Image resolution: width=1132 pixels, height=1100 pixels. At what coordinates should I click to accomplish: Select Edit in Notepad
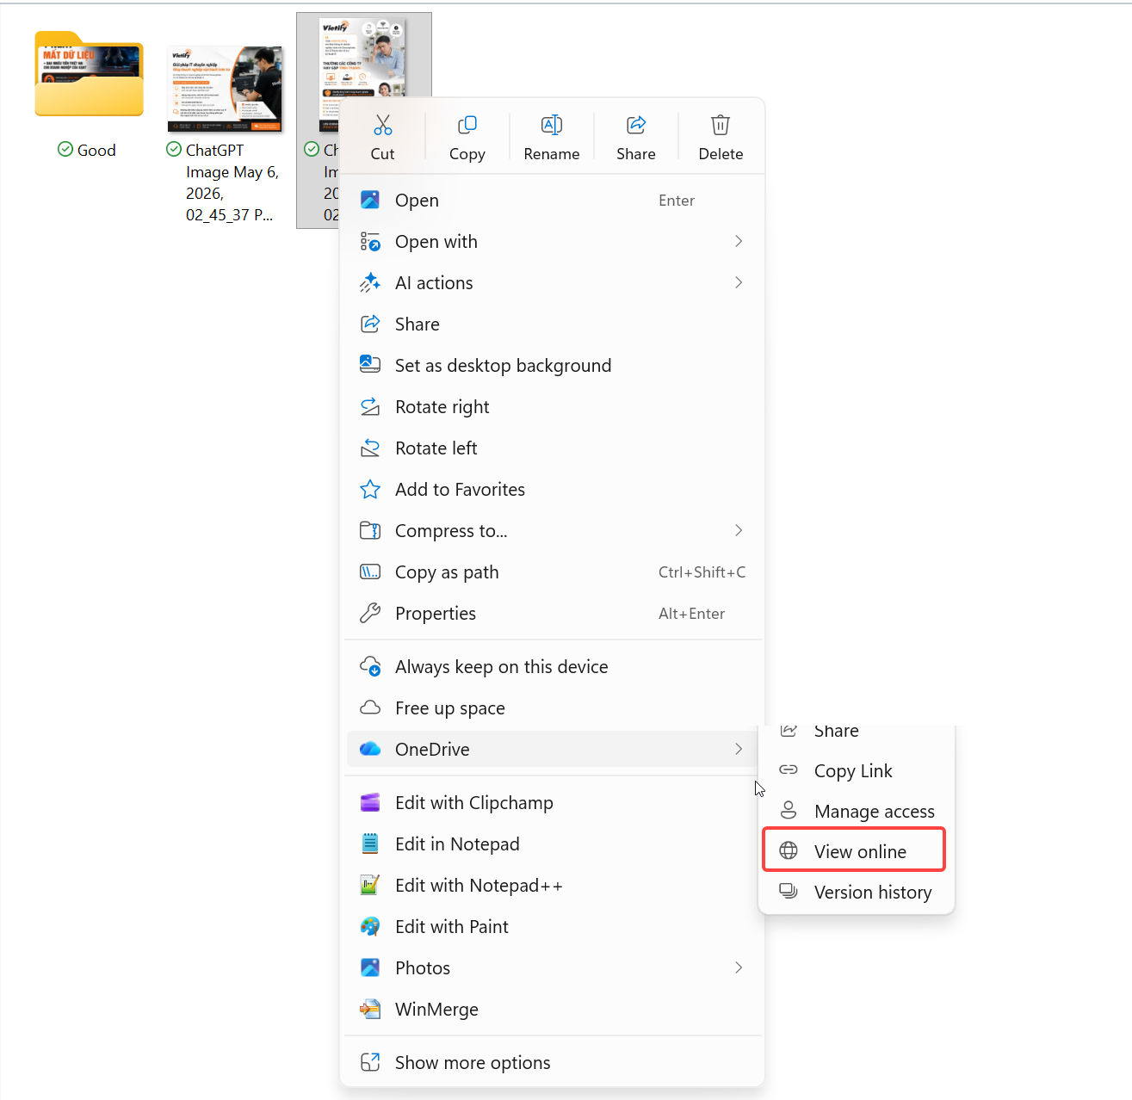pyautogui.click(x=554, y=844)
